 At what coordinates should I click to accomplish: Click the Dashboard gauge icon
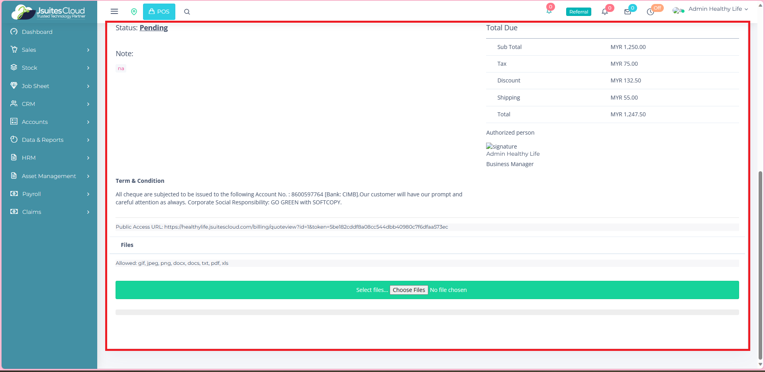click(x=14, y=31)
